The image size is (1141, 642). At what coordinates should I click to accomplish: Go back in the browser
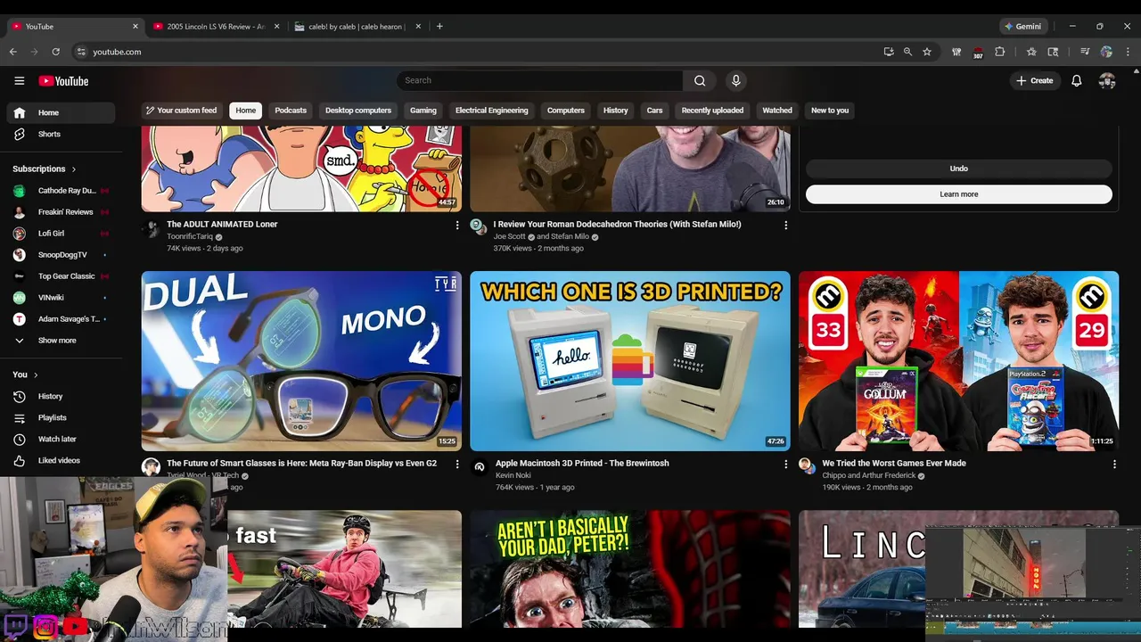pyautogui.click(x=13, y=52)
